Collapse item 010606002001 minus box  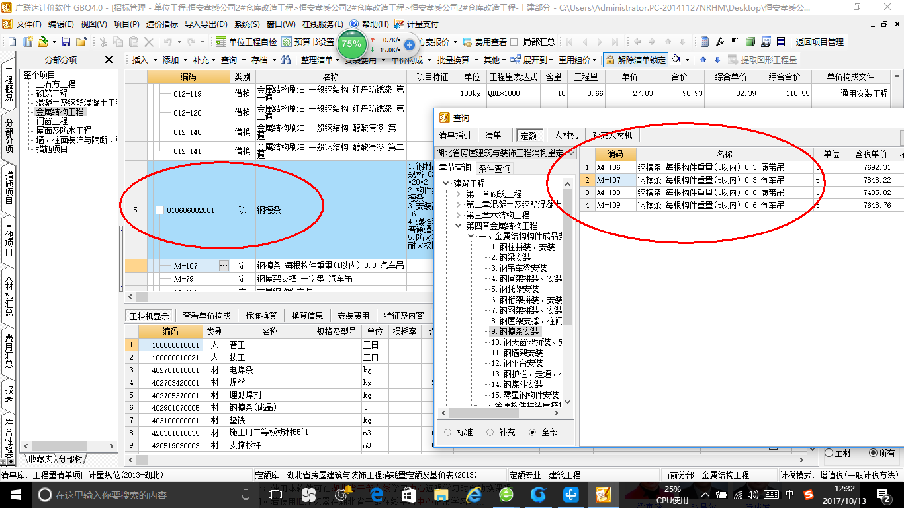[159, 210]
